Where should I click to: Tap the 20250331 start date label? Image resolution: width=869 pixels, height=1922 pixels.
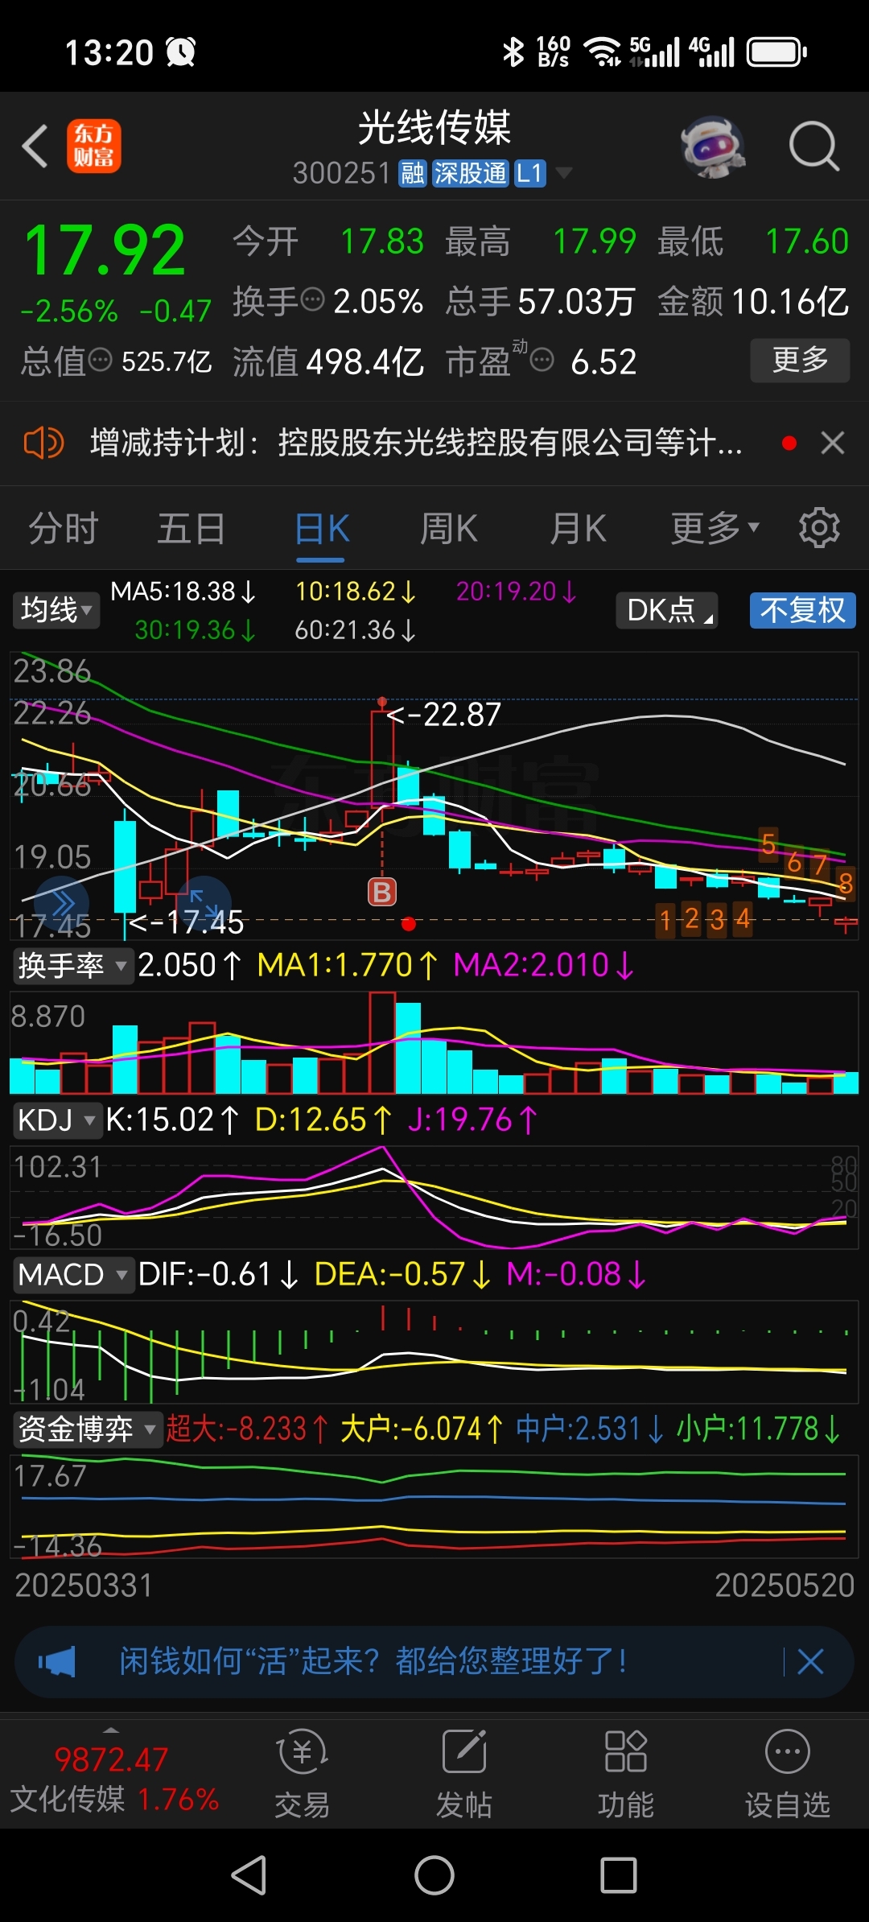(x=84, y=1585)
